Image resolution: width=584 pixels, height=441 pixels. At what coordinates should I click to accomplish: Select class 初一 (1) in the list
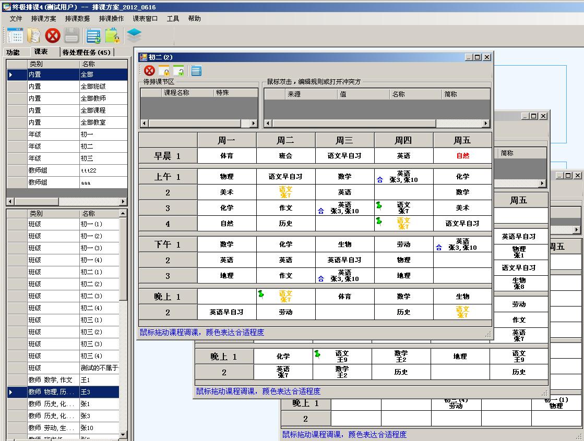pos(63,224)
